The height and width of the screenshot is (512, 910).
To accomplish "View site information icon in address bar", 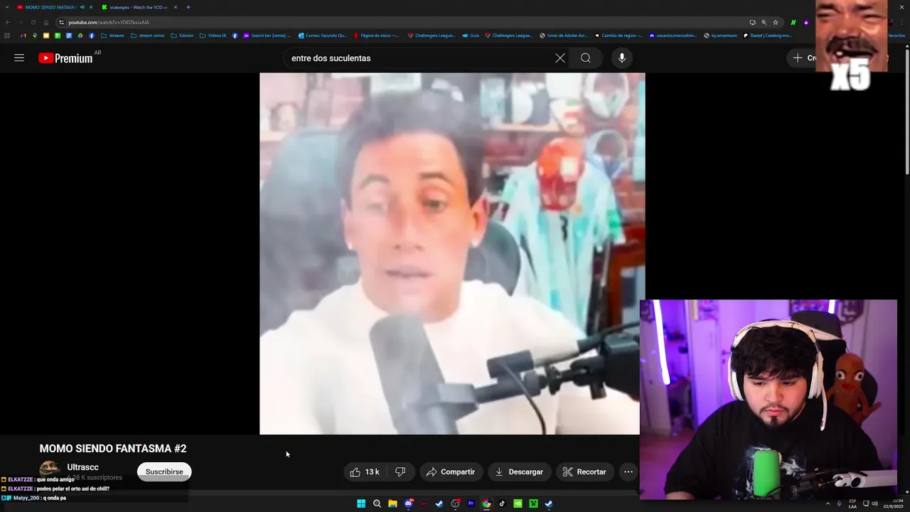I will [x=61, y=22].
